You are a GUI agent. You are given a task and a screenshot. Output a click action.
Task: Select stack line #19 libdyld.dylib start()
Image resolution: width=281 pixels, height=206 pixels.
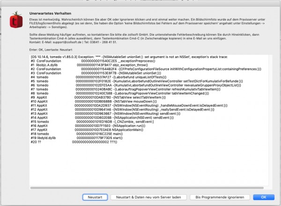77,138
